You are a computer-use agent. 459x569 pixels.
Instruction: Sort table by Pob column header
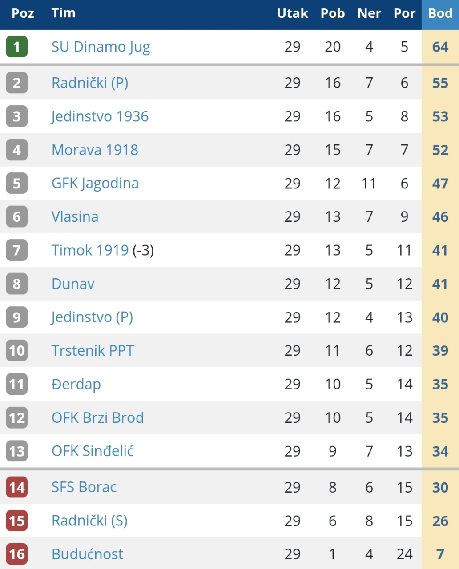tap(333, 13)
